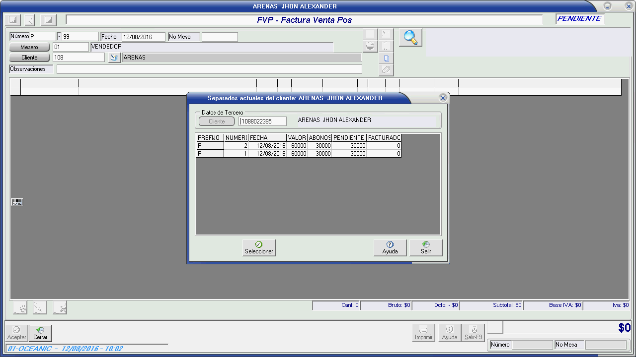
Task: Open client lookup icon beside code 108
Action: point(114,58)
